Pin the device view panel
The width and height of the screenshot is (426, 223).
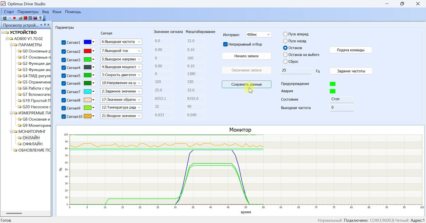click(x=45, y=25)
